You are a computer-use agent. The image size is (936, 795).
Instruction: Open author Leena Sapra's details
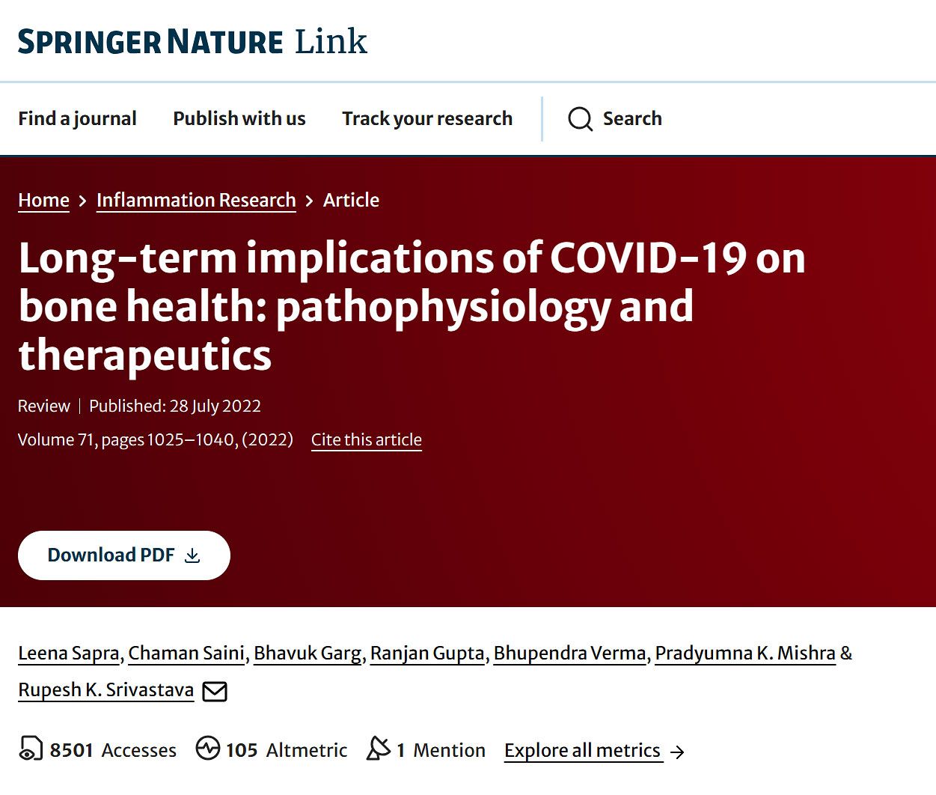(69, 653)
